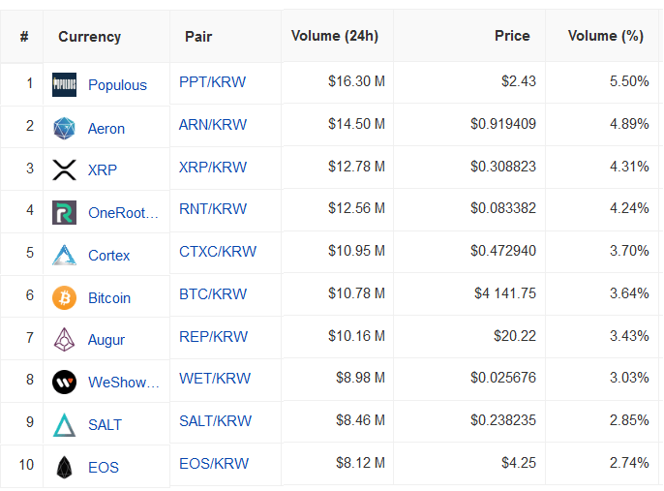The width and height of the screenshot is (664, 491).
Task: Click the OneRoot green R icon
Action: pos(64,212)
